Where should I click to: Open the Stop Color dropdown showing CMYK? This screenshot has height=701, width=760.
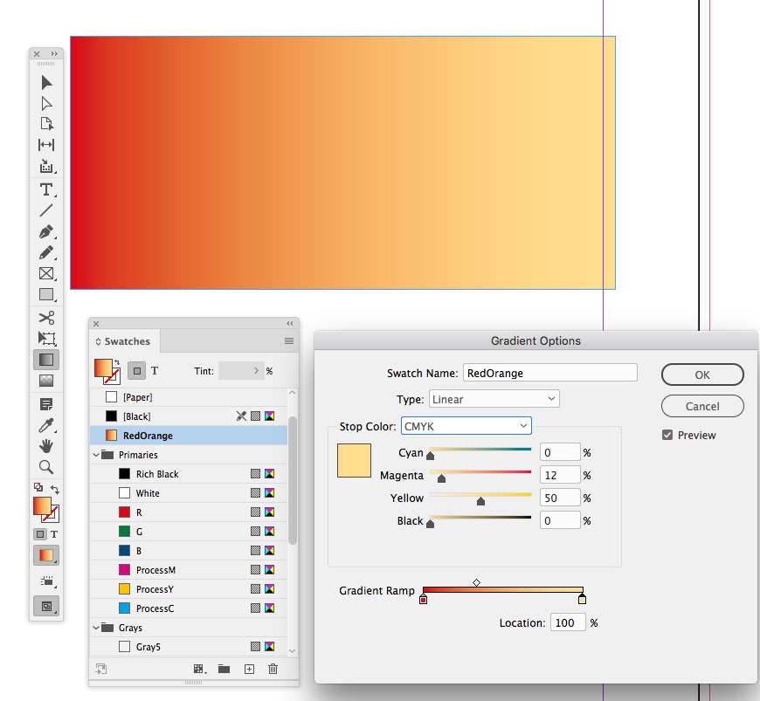(466, 425)
